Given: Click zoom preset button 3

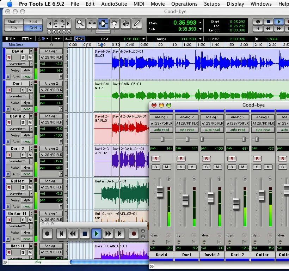Looking at the screenshot, I should (59, 32).
